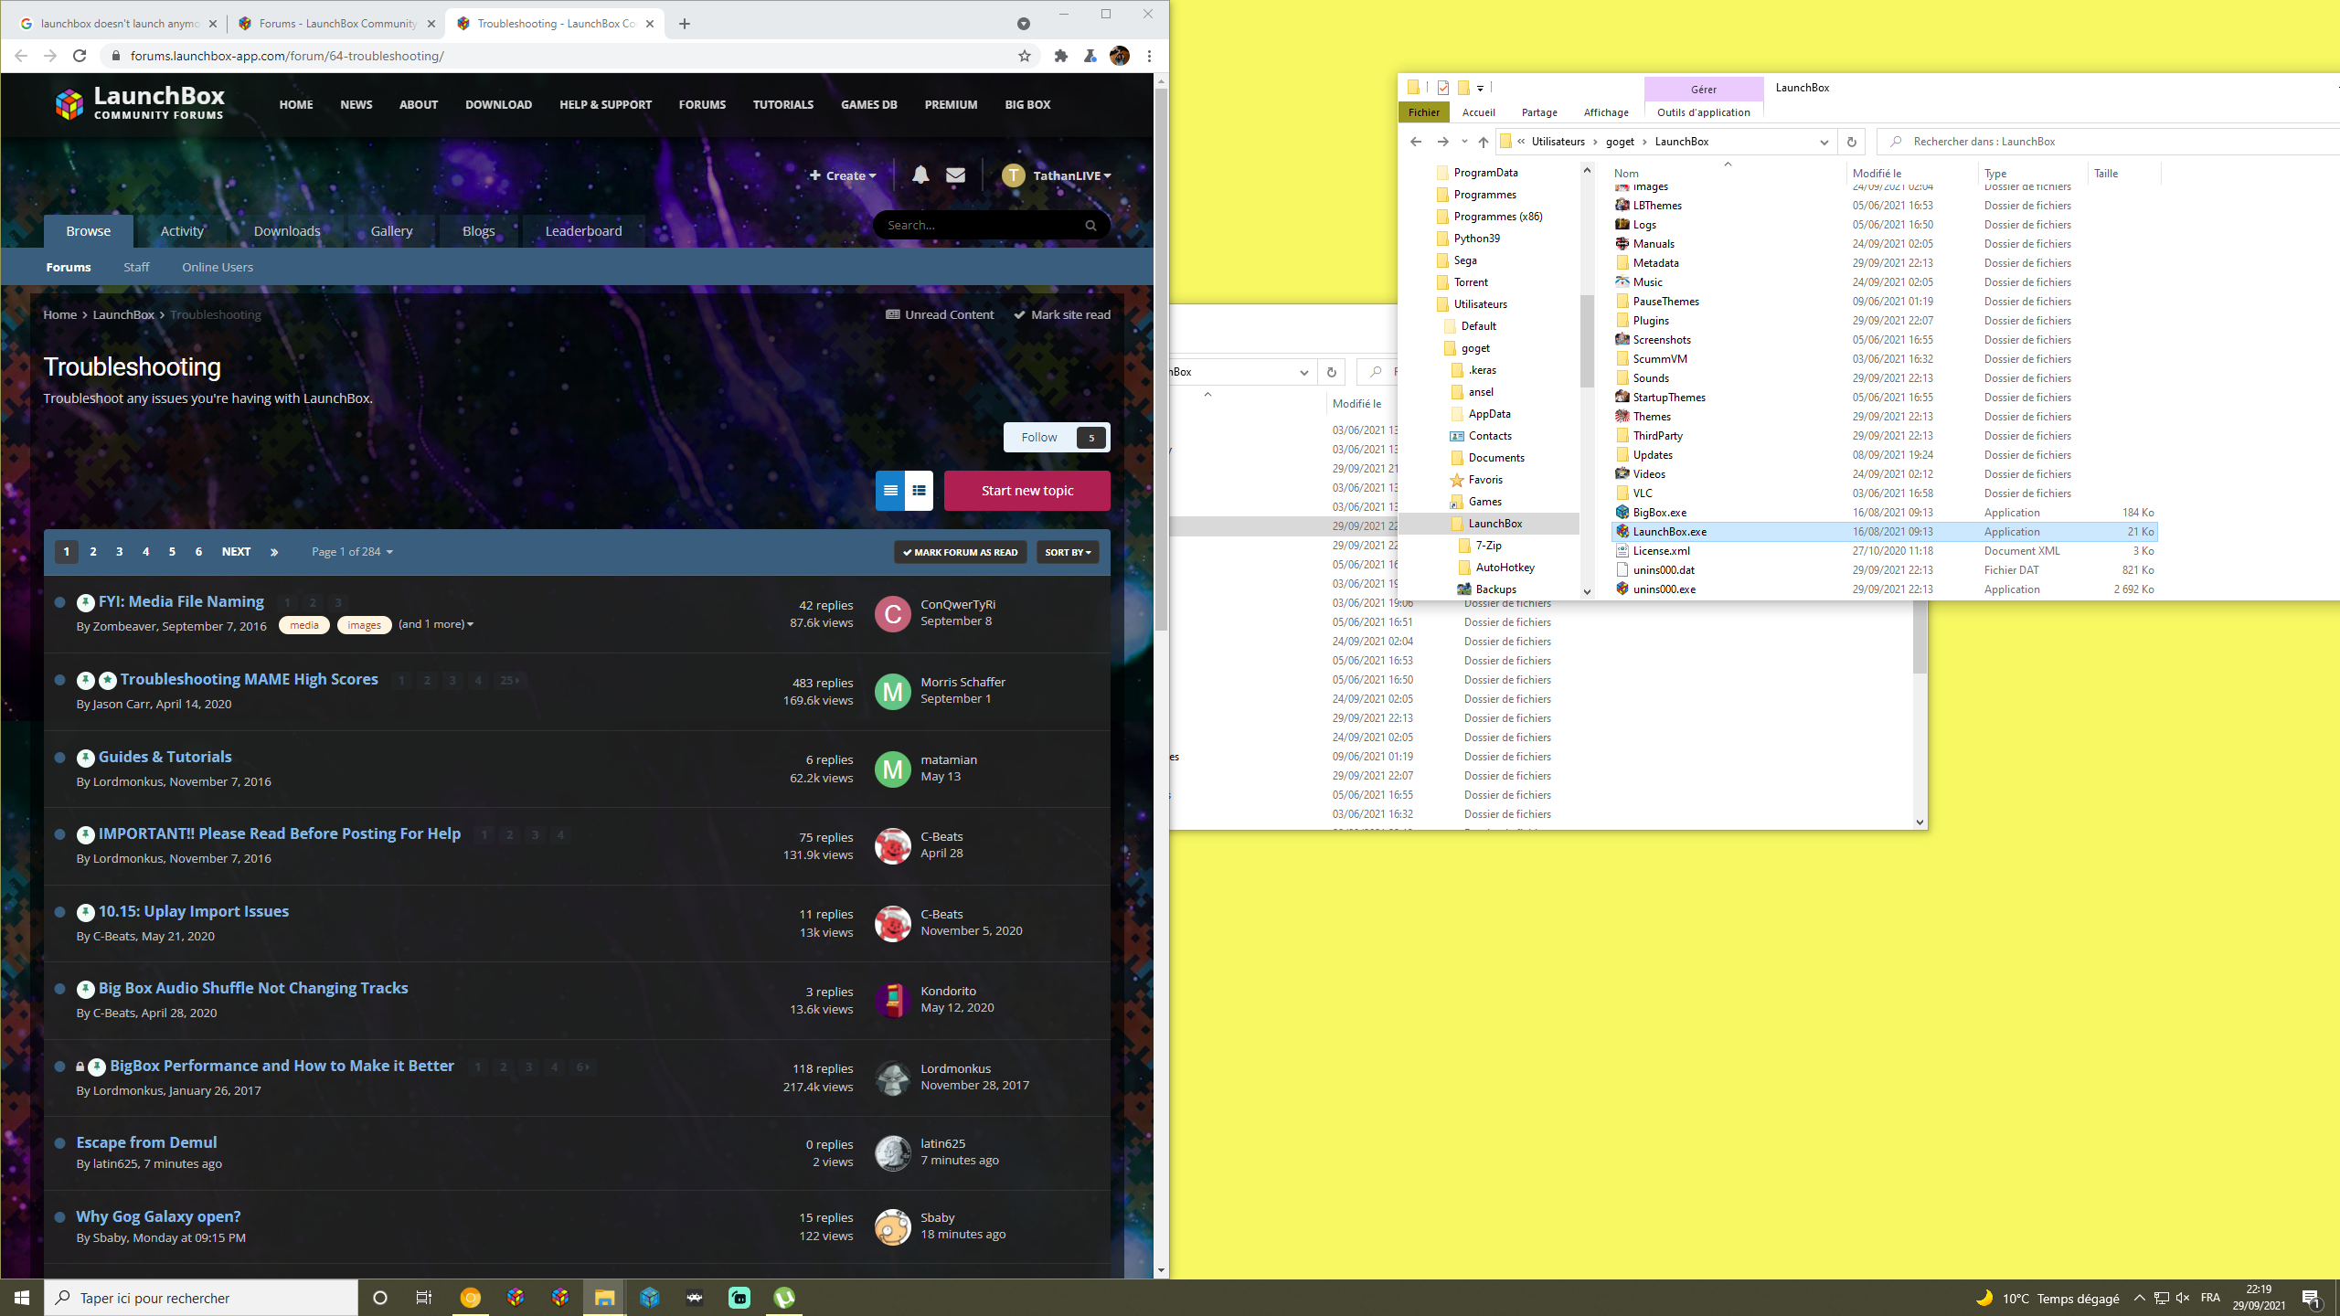Open Page 1 of 284 jump dropdown
This screenshot has height=1316, width=2340.
352,552
